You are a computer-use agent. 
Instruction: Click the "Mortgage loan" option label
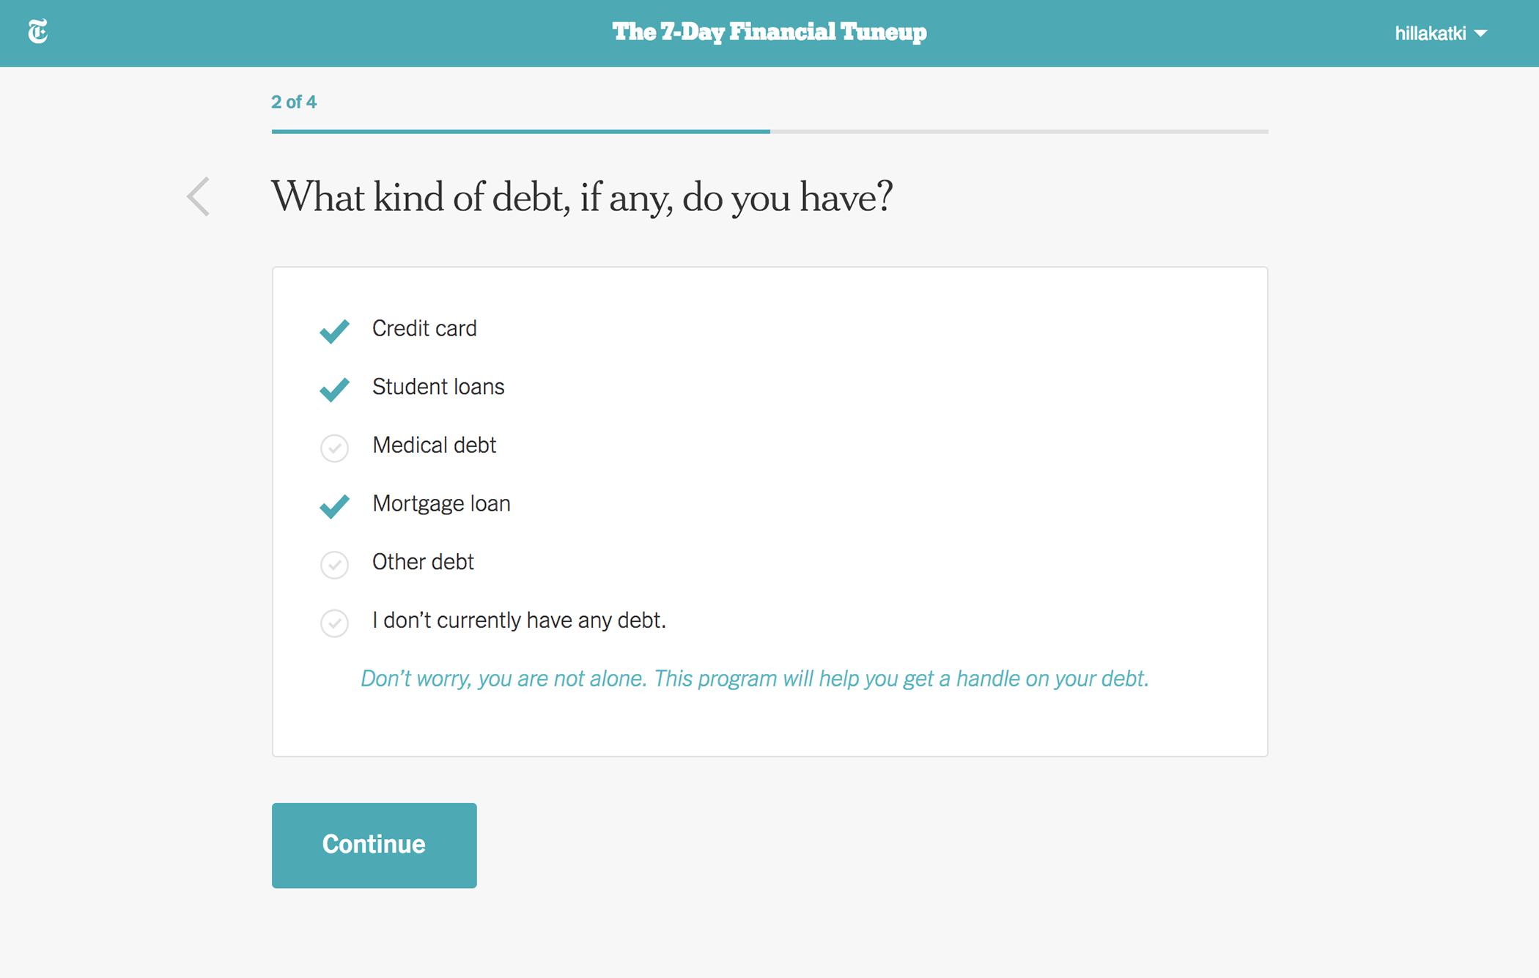441,504
